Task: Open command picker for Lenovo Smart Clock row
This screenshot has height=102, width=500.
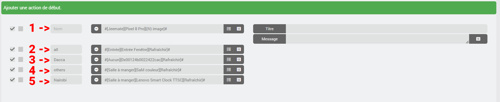Action: [x=239, y=80]
